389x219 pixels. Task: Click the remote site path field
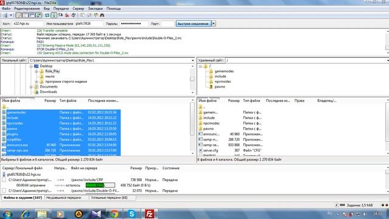306,60
